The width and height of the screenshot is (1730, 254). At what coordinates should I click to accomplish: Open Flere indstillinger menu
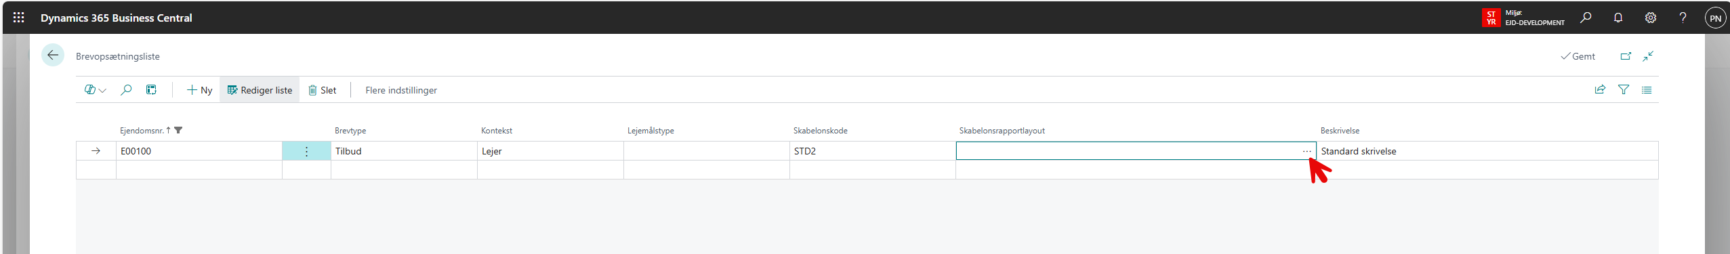tap(401, 90)
